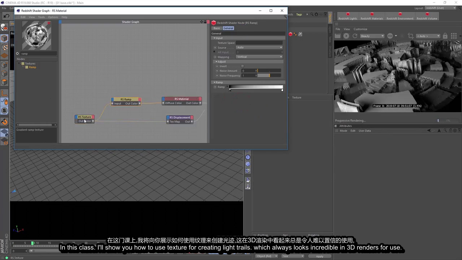Click the material preview thumbnail
Screen dimensions: 462x260
point(36,35)
